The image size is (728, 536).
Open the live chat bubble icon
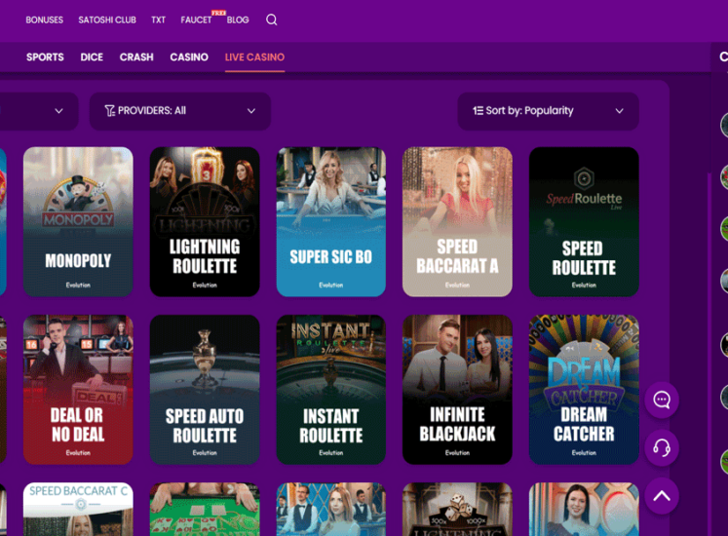coord(662,400)
